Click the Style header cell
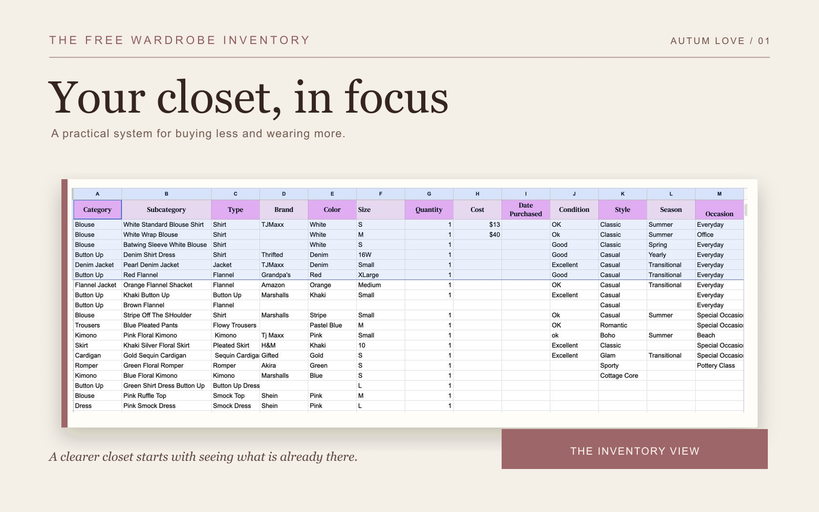819x512 pixels. (622, 209)
